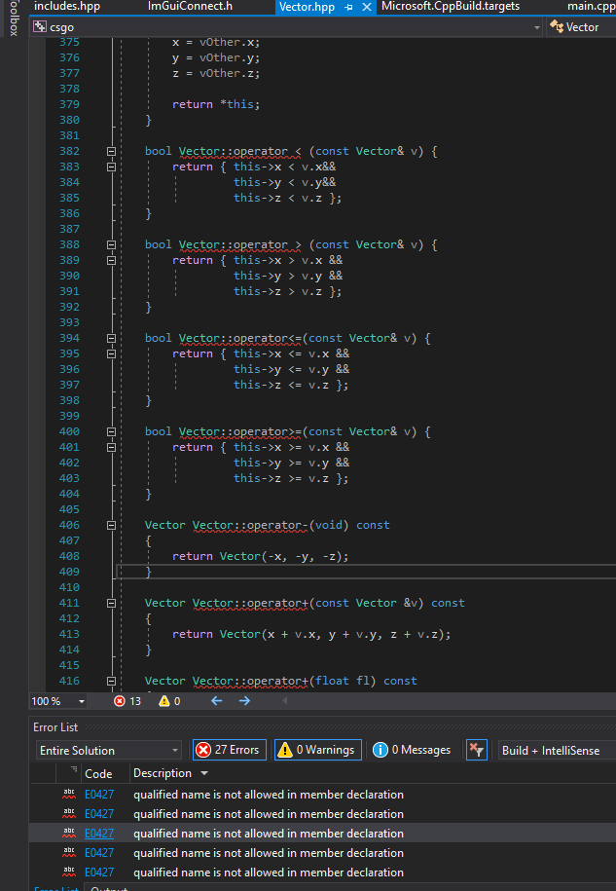Pin the Vector.hpp tab
This screenshot has height=891, width=616.
pos(349,7)
